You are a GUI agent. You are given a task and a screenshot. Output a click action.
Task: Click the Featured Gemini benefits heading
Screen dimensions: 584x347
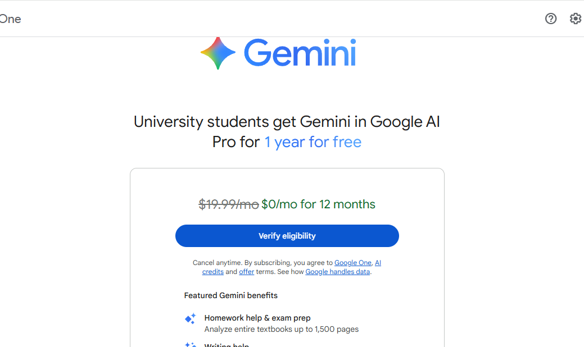230,295
